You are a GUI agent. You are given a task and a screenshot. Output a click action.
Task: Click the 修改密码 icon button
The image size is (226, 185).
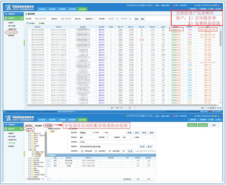(201, 9)
